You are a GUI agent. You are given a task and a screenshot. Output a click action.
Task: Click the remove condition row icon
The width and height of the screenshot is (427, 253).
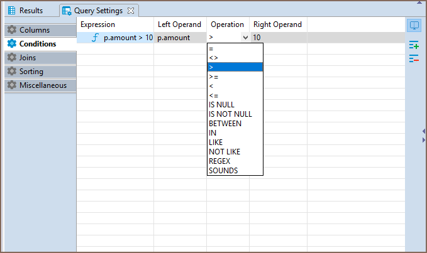point(414,58)
